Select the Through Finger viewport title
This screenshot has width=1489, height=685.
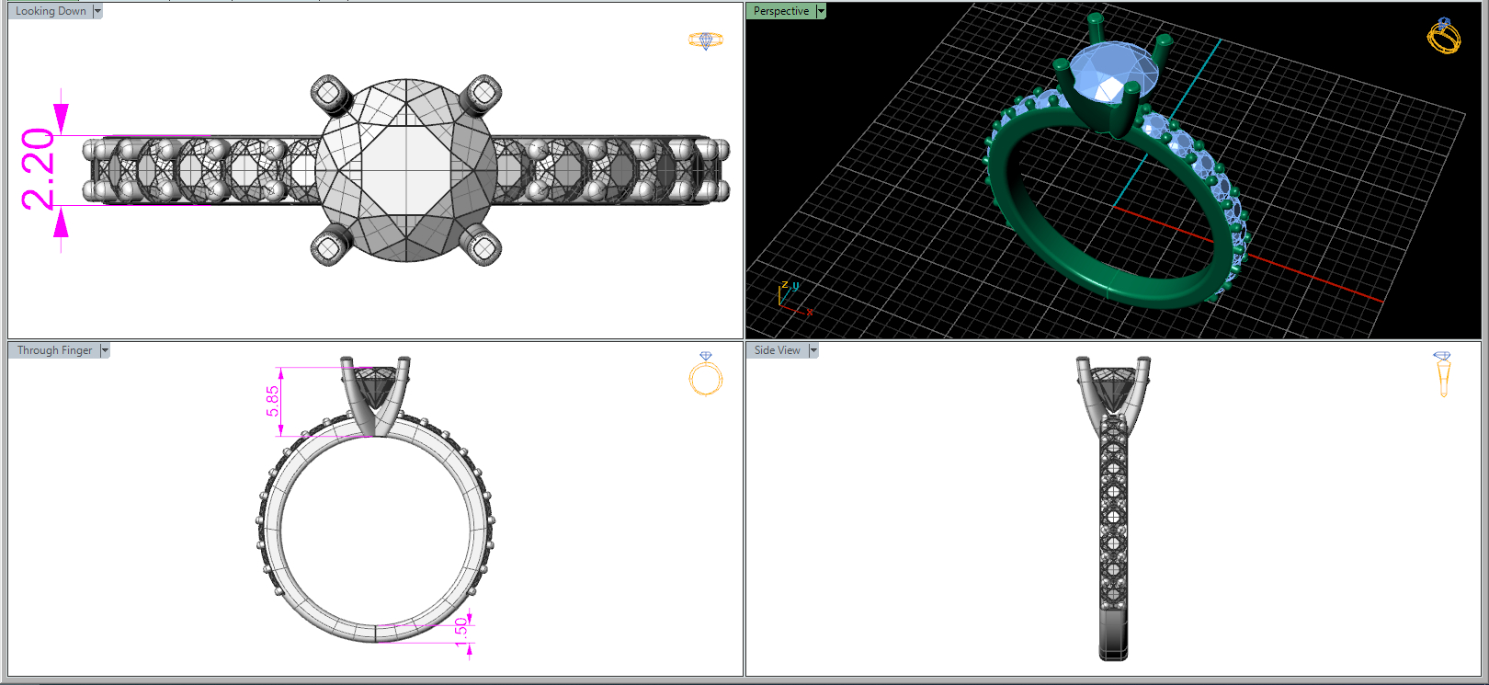point(54,350)
